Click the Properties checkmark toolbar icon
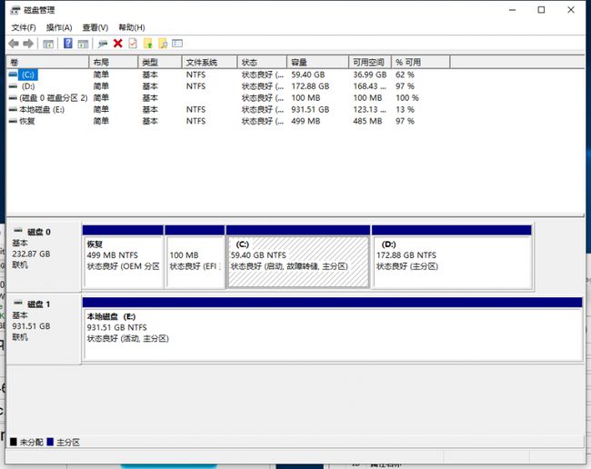Screen dimensions: 591x469 [132, 44]
